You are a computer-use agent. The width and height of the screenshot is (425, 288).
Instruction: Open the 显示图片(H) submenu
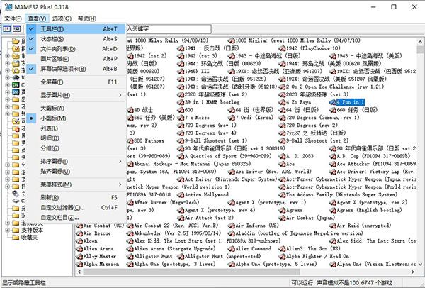tap(76, 95)
